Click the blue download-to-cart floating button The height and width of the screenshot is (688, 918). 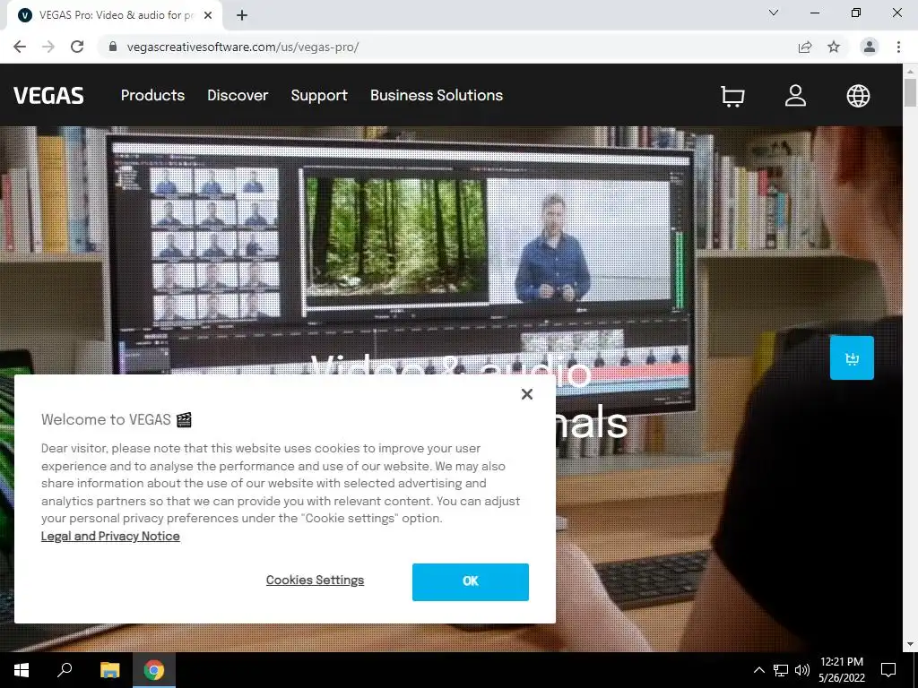pyautogui.click(x=852, y=358)
